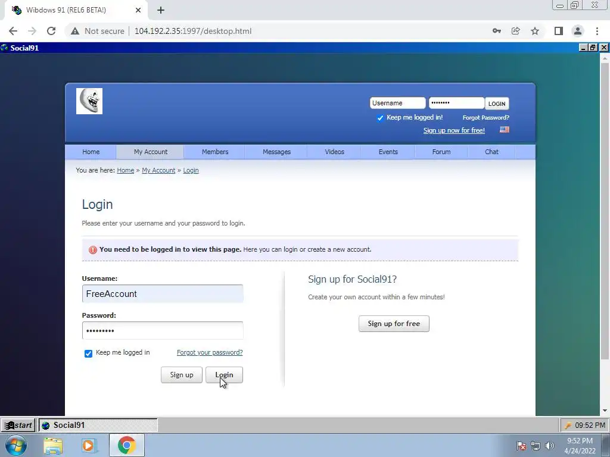Click the Windows 7 taskbar clock

point(580,446)
